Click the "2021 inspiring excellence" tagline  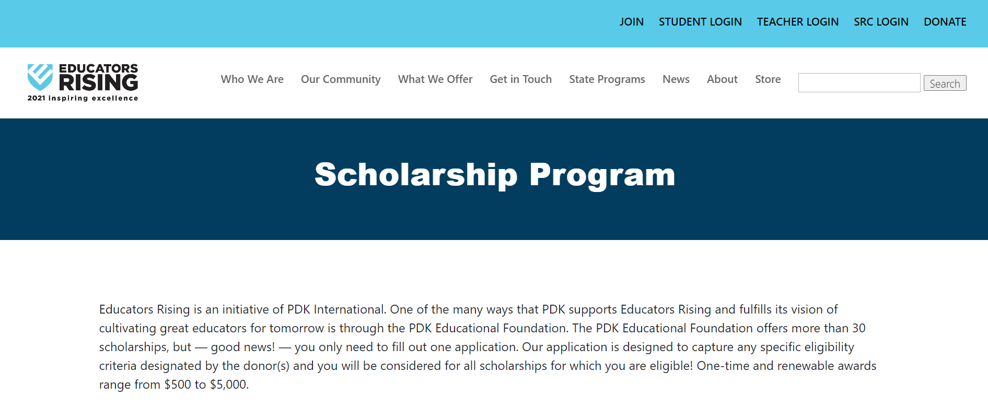(83, 98)
